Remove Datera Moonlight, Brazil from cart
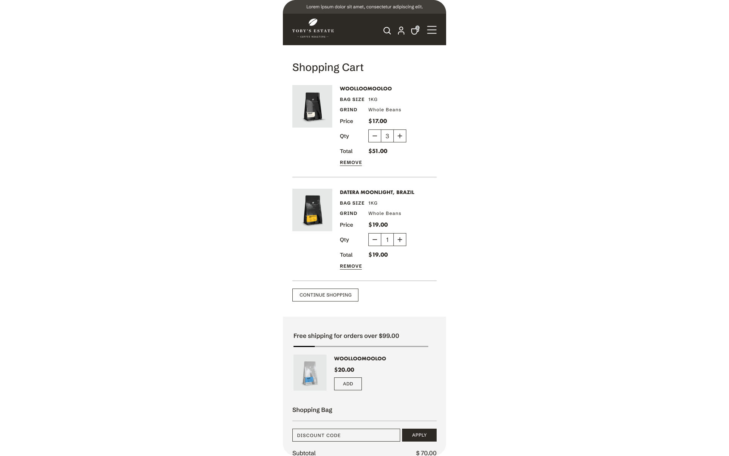The width and height of the screenshot is (729, 456). click(x=350, y=266)
